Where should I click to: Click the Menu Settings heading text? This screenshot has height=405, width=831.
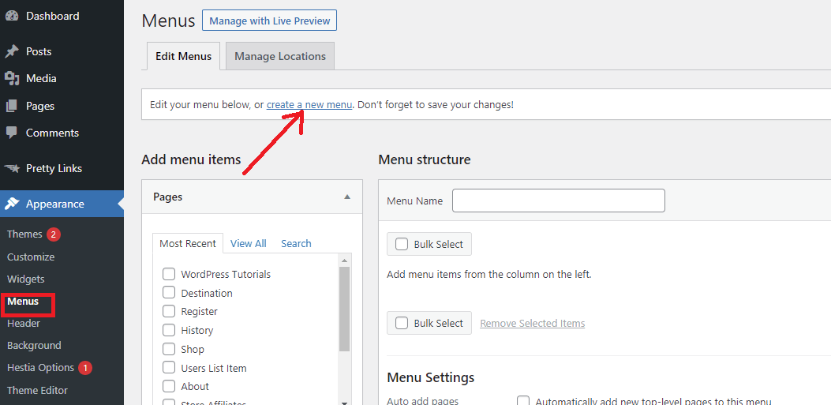pyautogui.click(x=430, y=378)
